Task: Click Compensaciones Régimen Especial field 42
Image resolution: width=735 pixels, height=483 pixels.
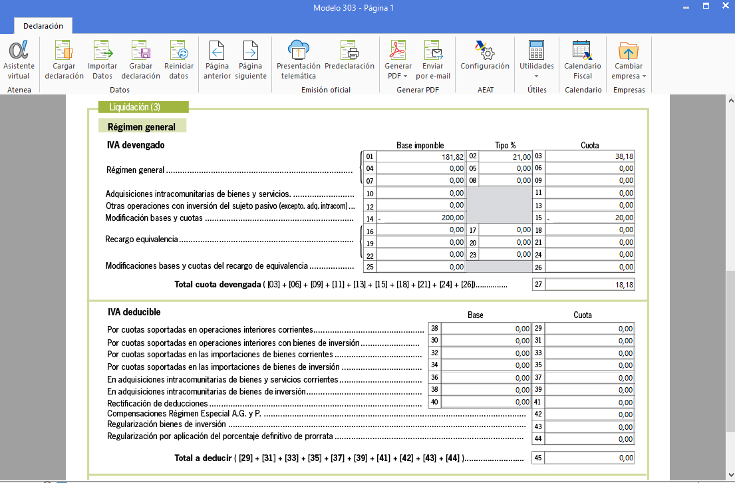Action: [590, 414]
